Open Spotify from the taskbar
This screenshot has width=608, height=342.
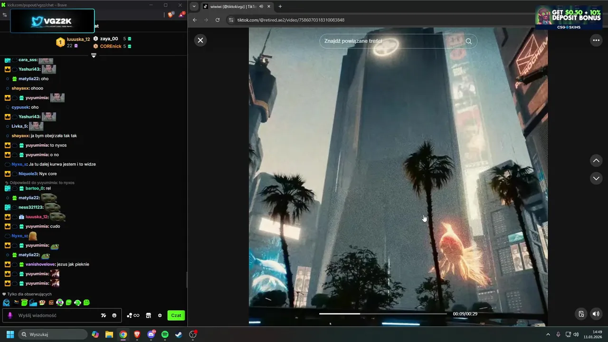click(165, 334)
